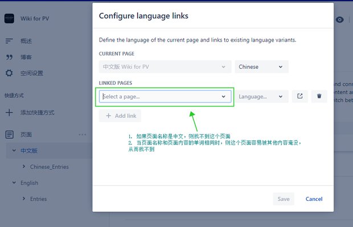
Task: Select the Entries page in sidebar
Action: click(39, 199)
